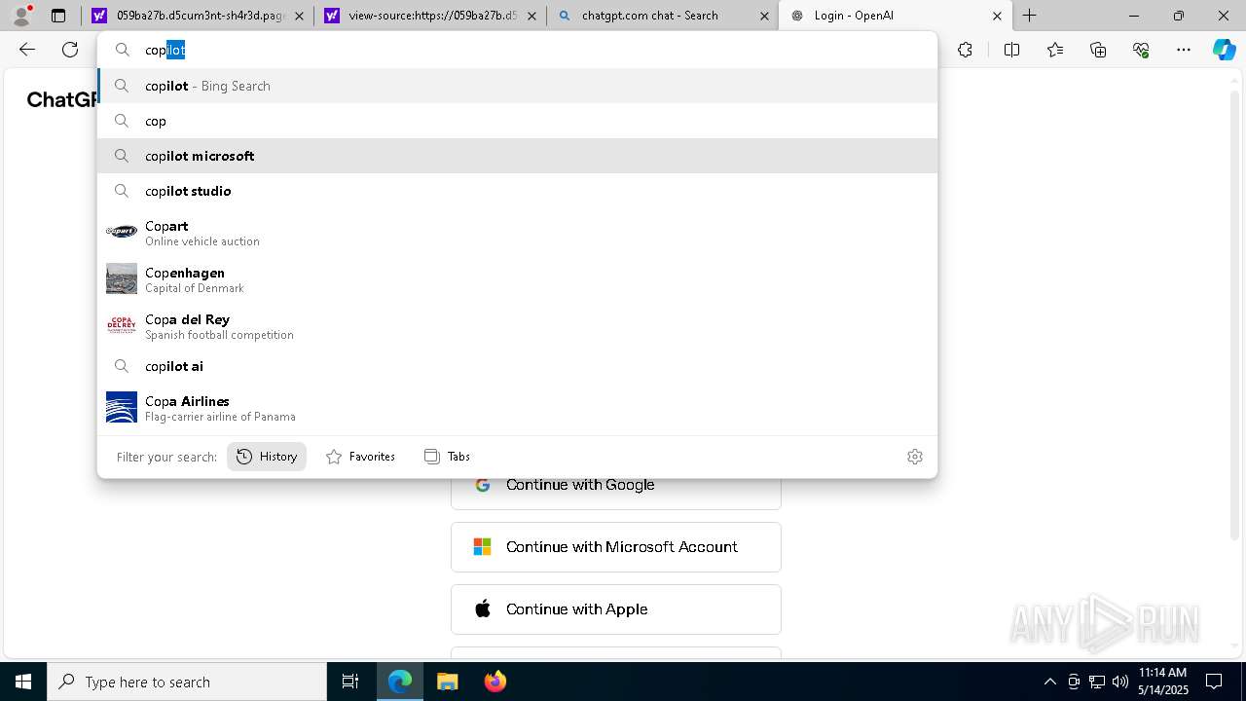
Task: Select Copa Airlines suggestion
Action: [x=517, y=407]
